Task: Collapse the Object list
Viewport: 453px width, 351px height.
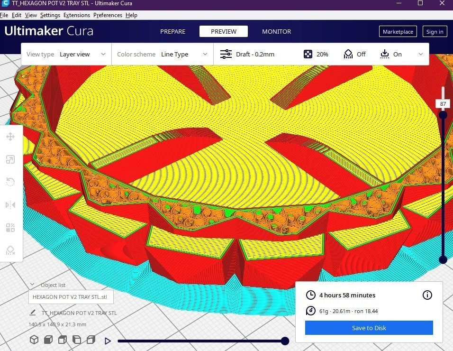Action: [x=32, y=285]
